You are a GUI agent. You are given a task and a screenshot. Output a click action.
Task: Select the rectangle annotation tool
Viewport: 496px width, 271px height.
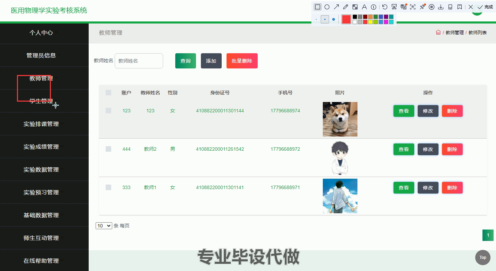tap(317, 7)
